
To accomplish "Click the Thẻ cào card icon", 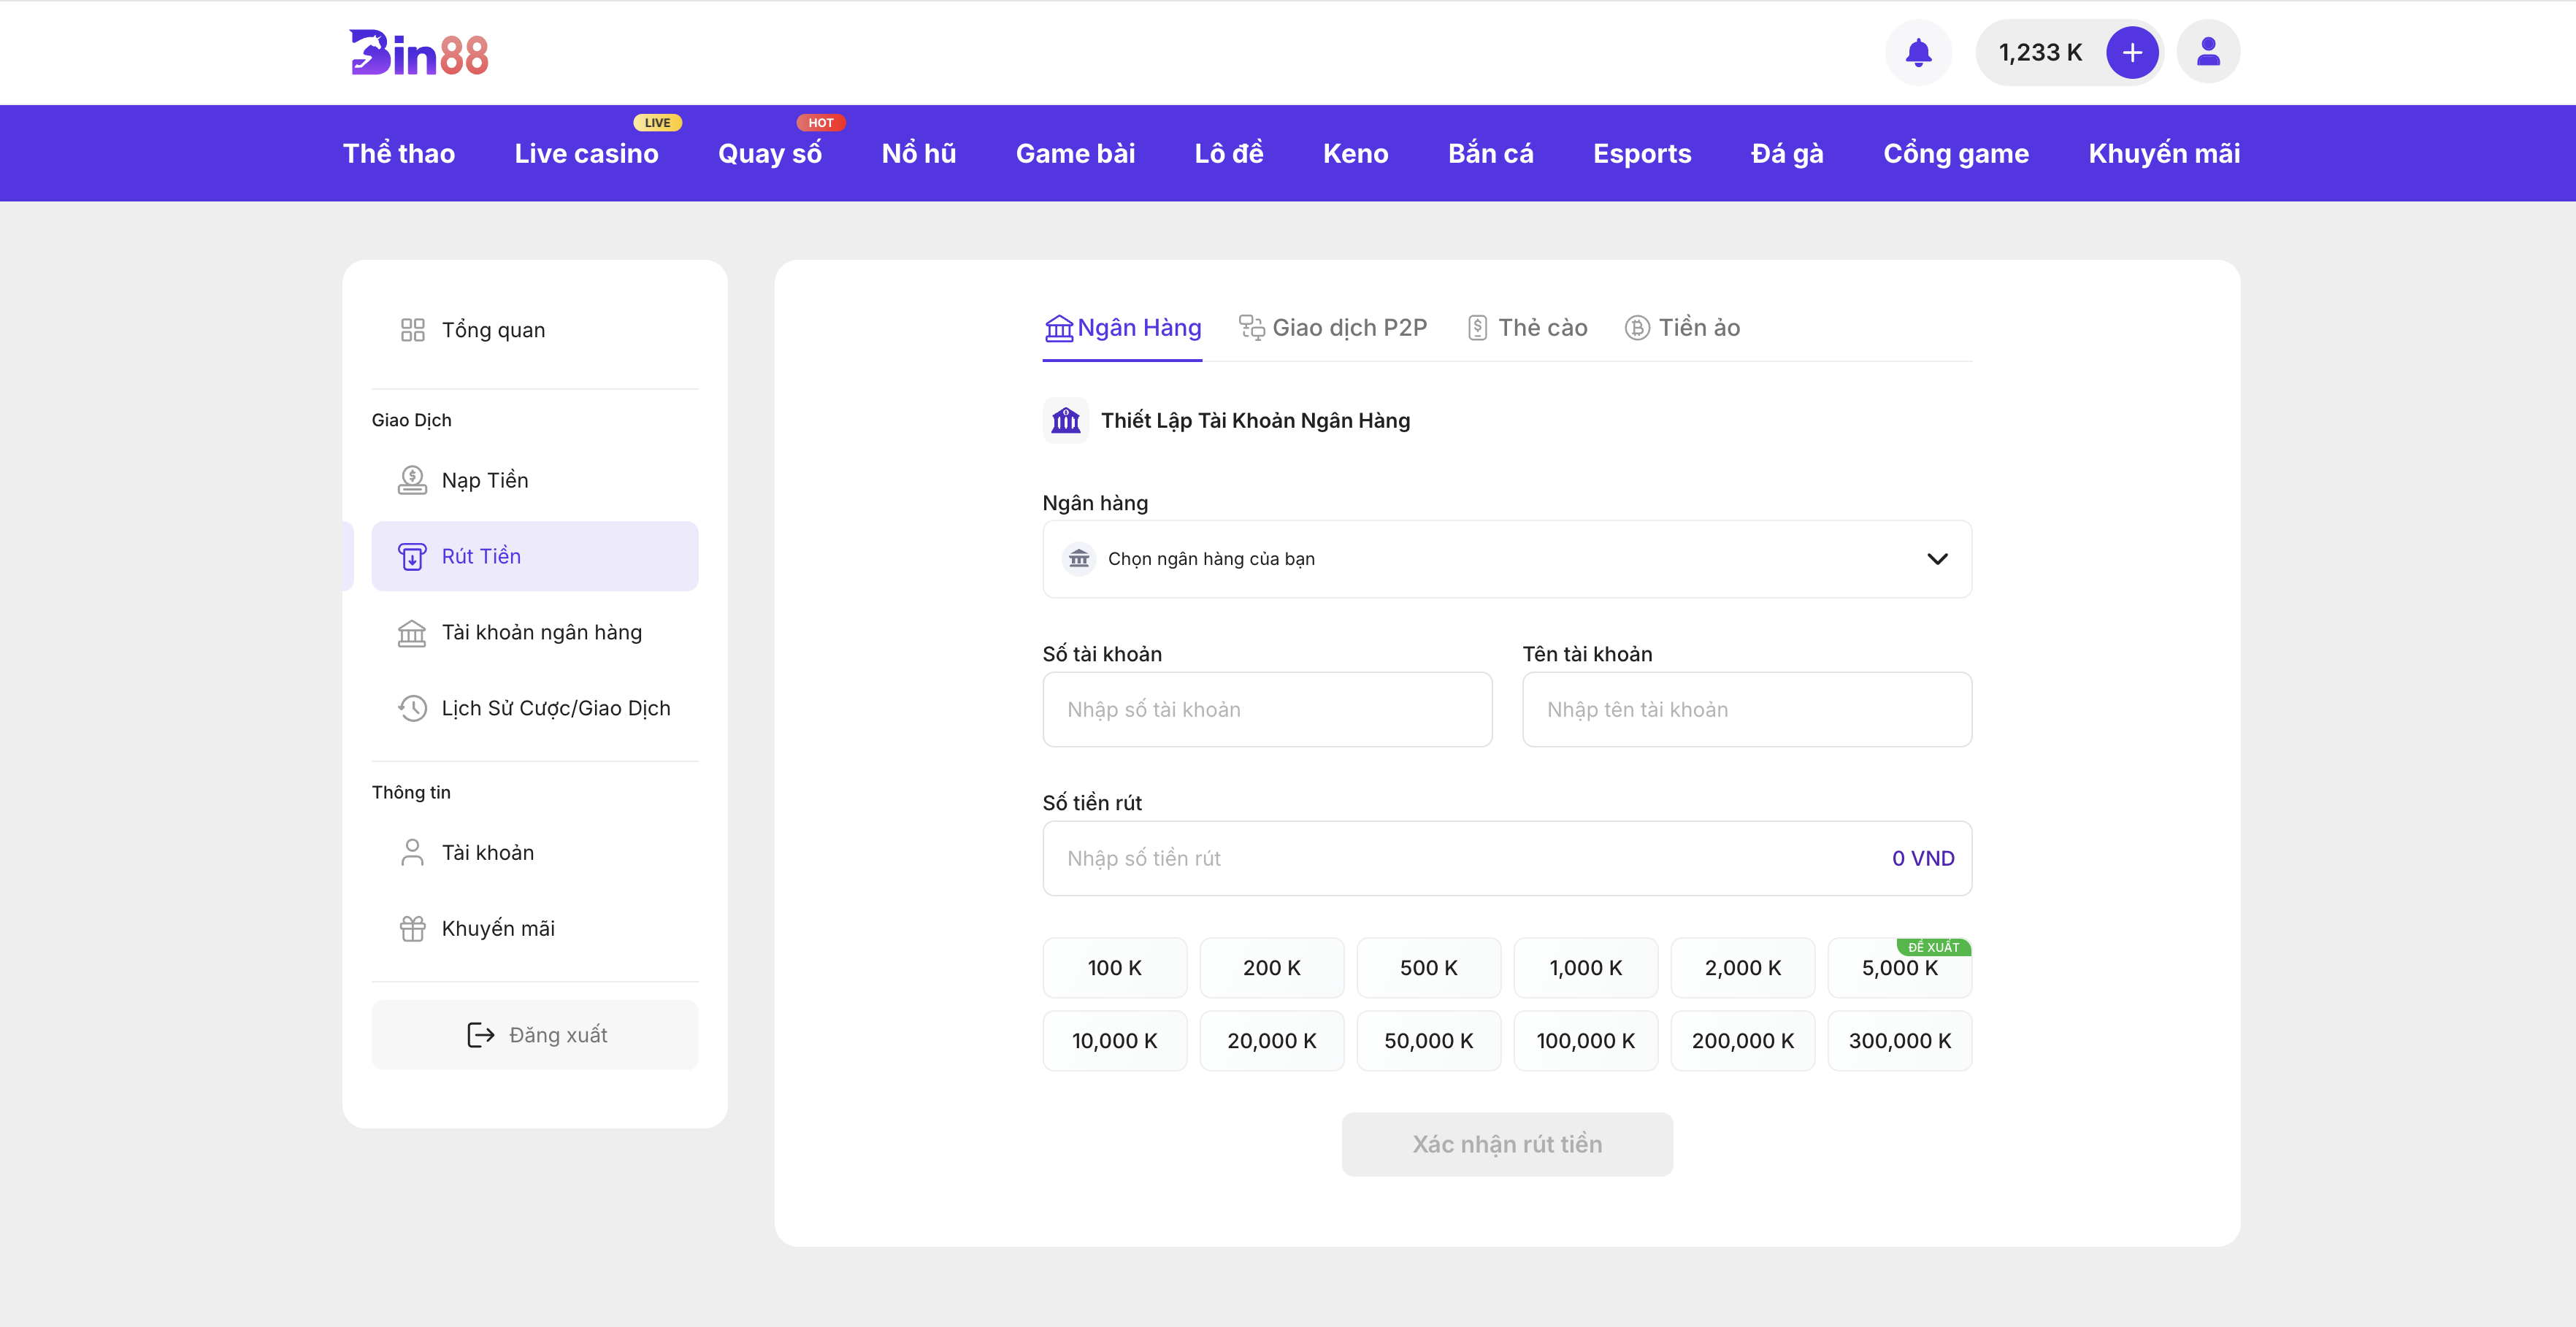I will [1477, 327].
